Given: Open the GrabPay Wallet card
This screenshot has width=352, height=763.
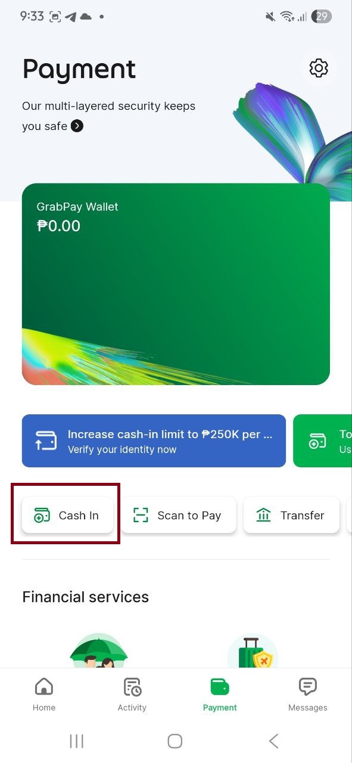Looking at the screenshot, I should (x=176, y=284).
